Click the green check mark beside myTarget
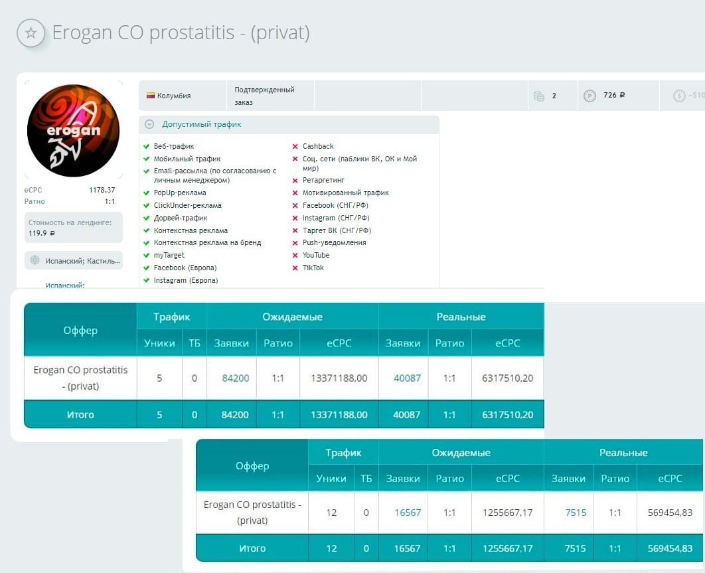This screenshot has width=705, height=573. [146, 256]
